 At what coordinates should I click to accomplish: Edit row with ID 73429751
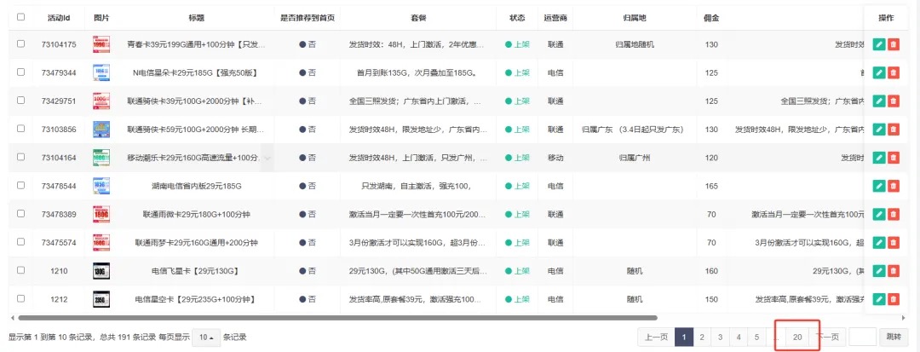(x=878, y=101)
